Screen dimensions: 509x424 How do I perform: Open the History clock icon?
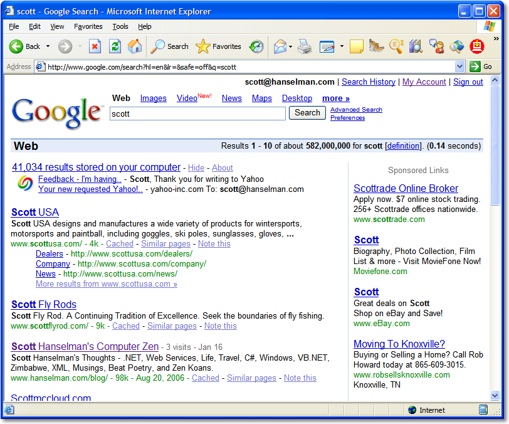coord(256,46)
